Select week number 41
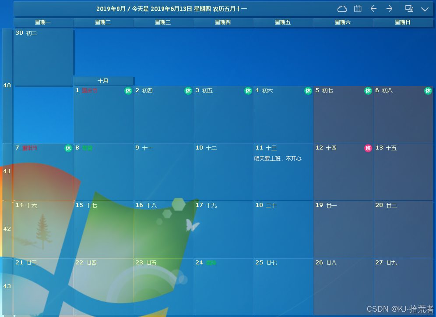Viewport: 436px width, 317px height. coord(7,171)
